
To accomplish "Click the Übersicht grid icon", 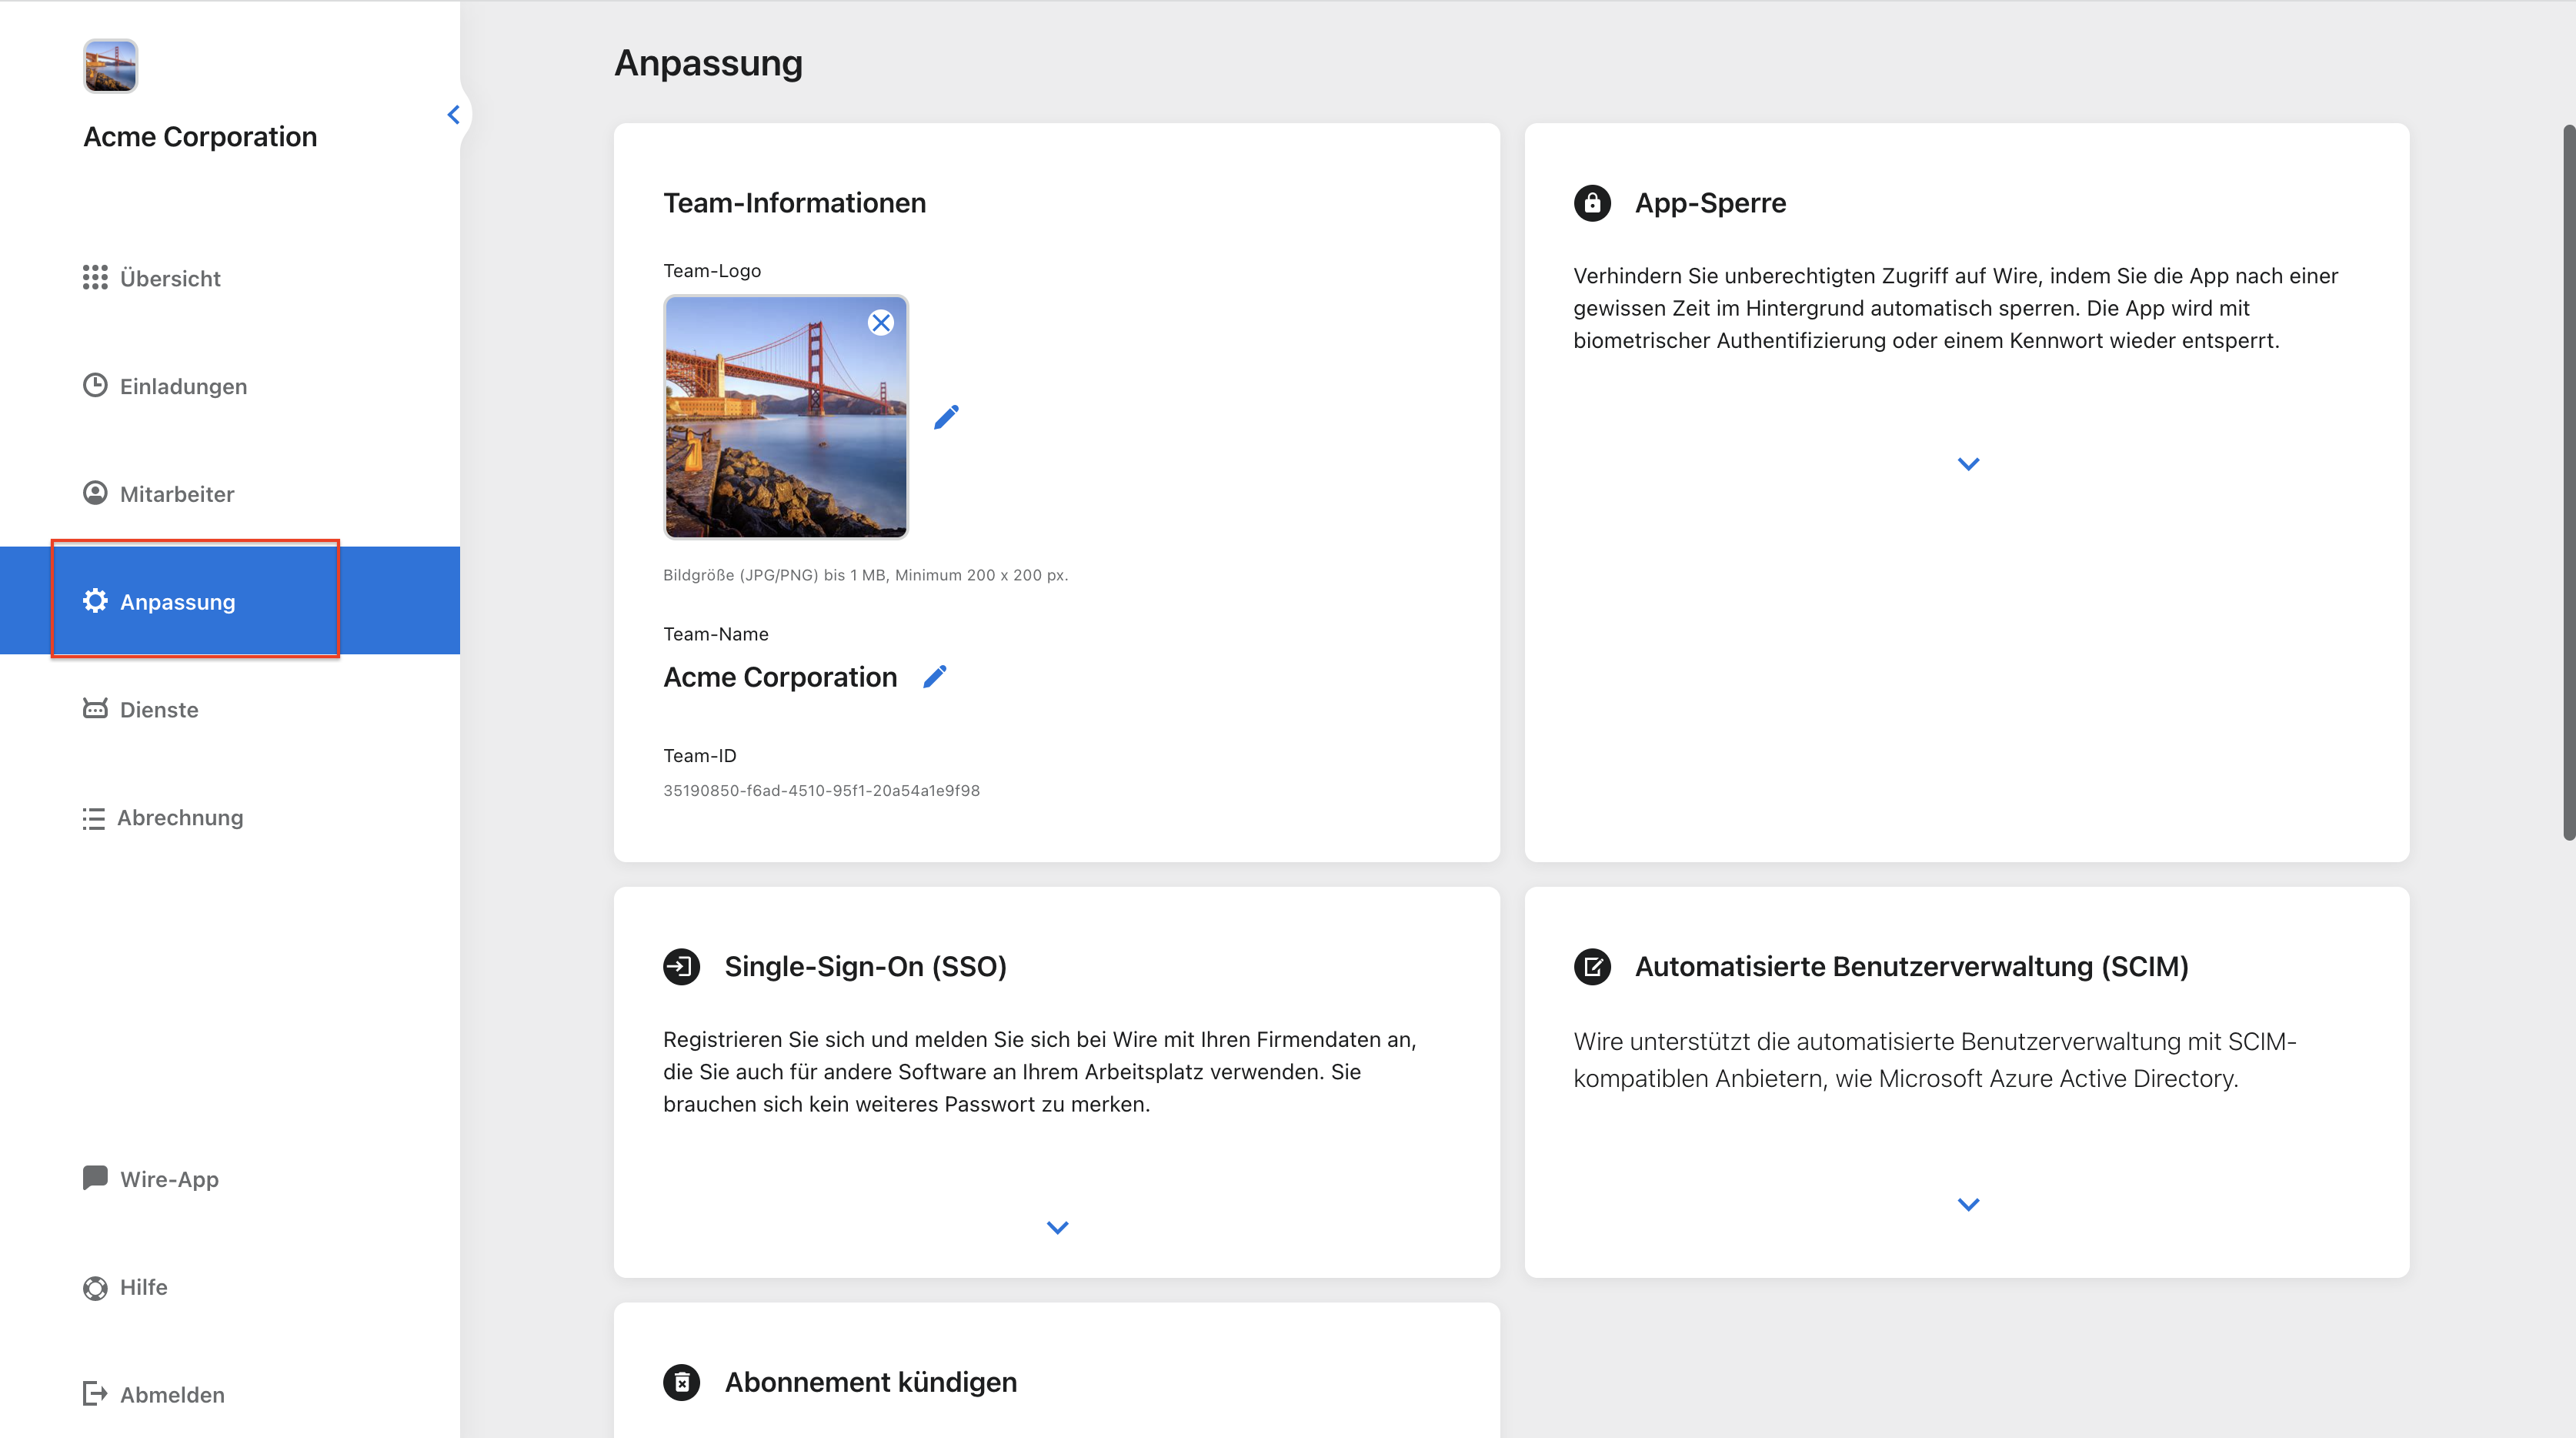I will [x=95, y=277].
